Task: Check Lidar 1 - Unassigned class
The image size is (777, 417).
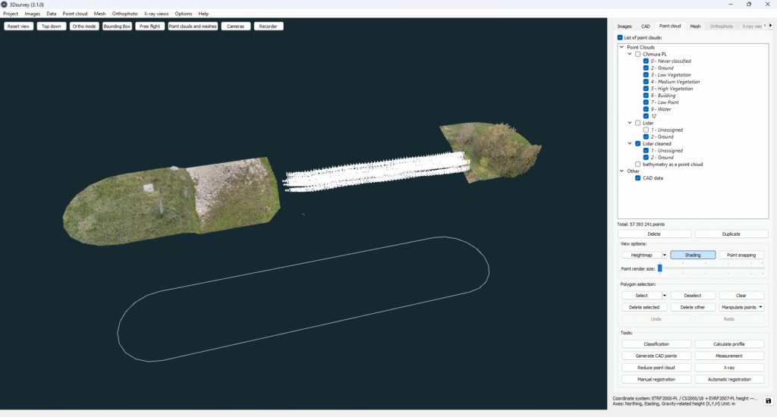Action: pos(646,130)
